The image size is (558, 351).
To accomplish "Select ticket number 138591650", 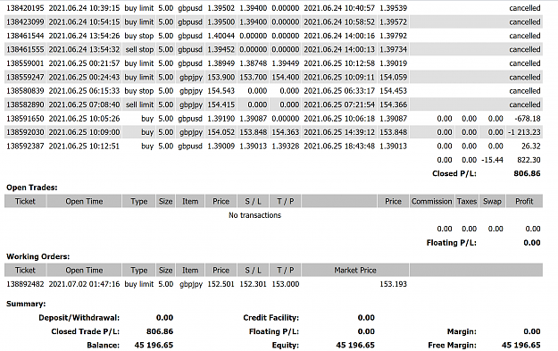I will click(x=25, y=119).
